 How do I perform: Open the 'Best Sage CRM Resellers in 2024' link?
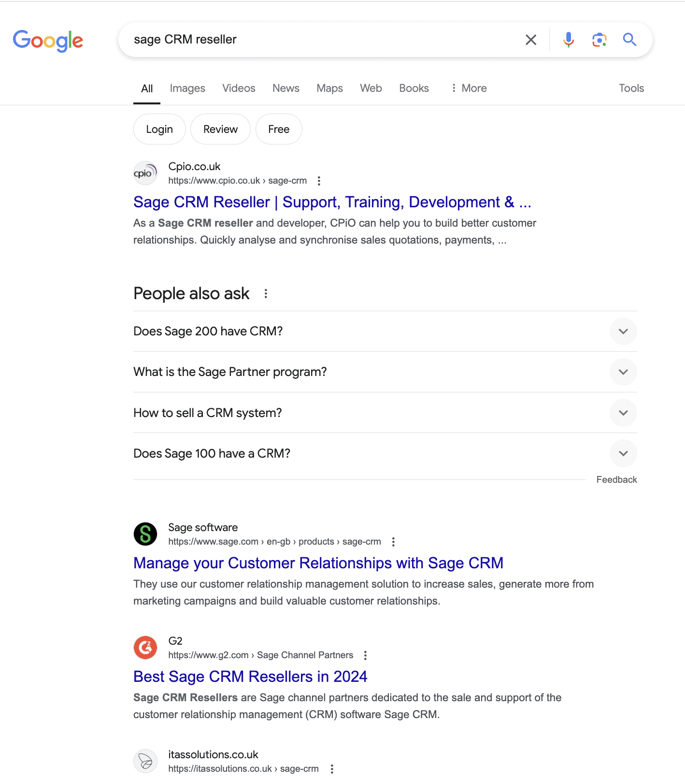[x=250, y=677]
